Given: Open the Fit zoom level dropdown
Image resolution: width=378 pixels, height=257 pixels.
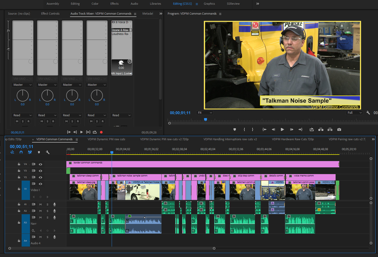Looking at the screenshot, I should tap(205, 113).
